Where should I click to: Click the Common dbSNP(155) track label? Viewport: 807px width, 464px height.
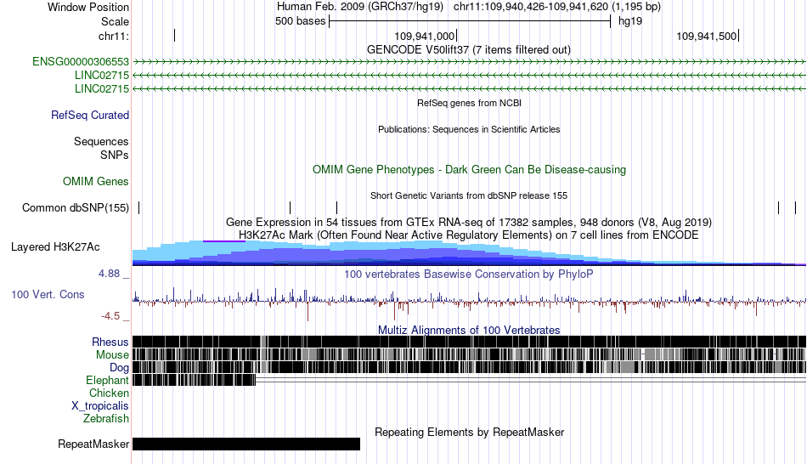click(76, 208)
